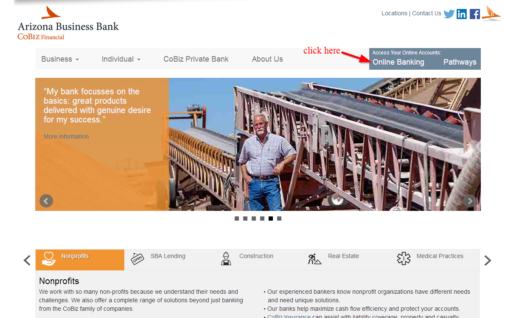
Task: Expand the Business dropdown menu
Action: tap(60, 59)
